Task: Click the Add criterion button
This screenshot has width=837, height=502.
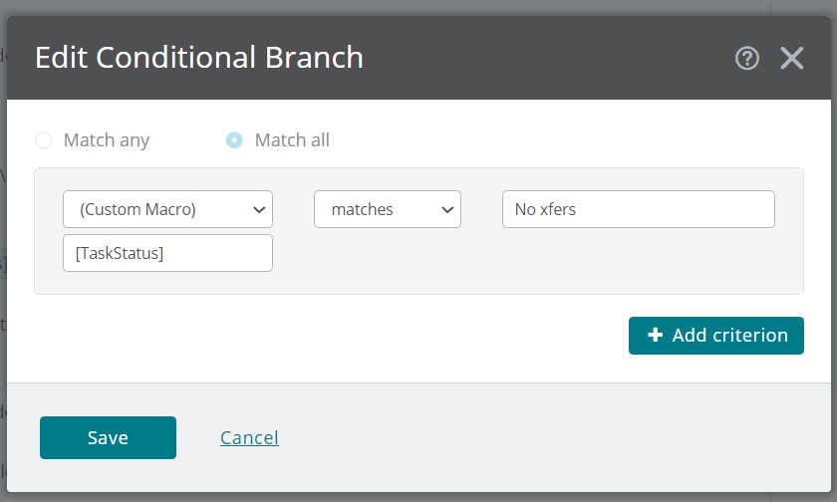Action: [x=715, y=336]
